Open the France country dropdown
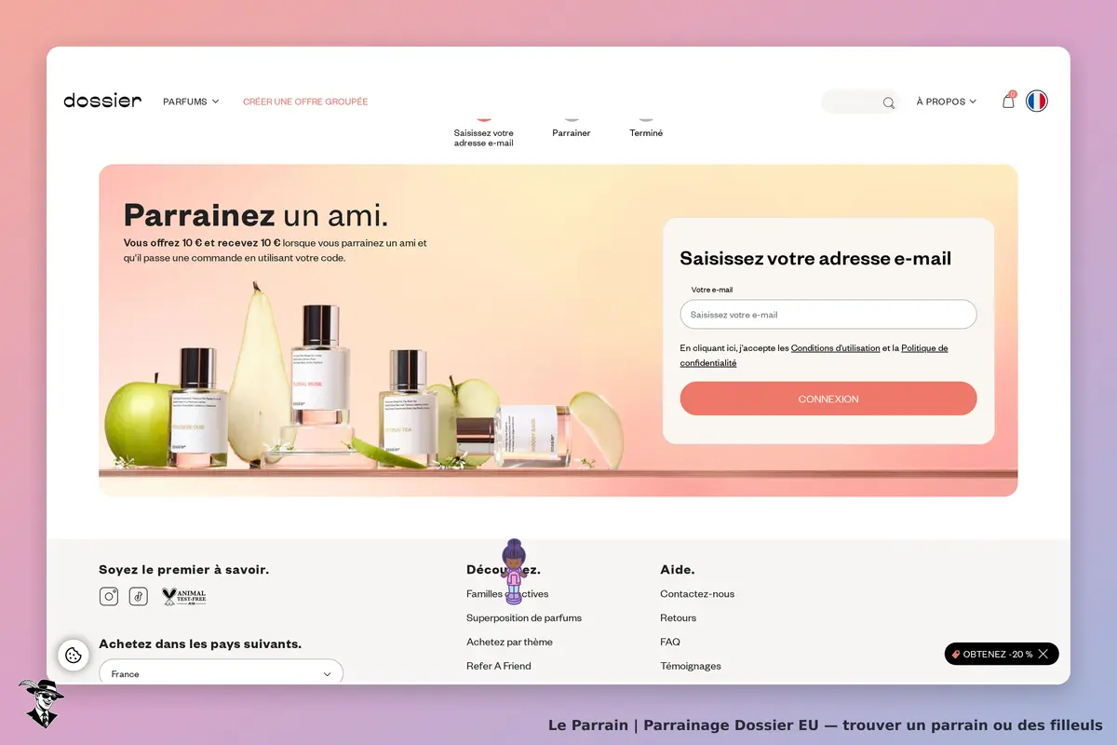 221,672
